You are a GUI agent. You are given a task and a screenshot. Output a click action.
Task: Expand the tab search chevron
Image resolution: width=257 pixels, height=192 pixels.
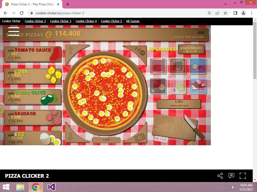tap(226, 4)
